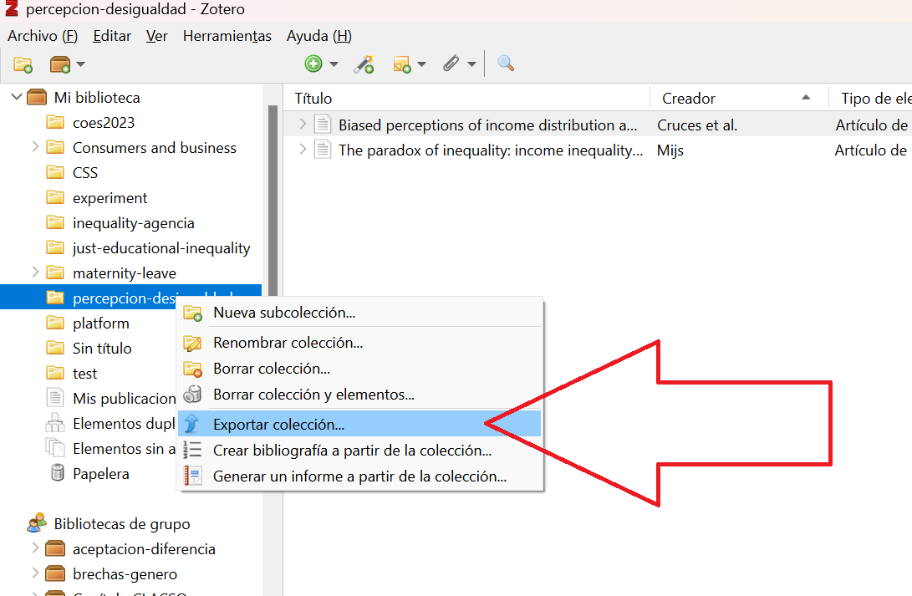Select Renombrar colección in context menu
Screen dimensions: 912x596
point(288,343)
